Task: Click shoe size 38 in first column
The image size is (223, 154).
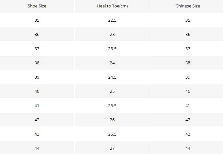Action: click(37, 63)
